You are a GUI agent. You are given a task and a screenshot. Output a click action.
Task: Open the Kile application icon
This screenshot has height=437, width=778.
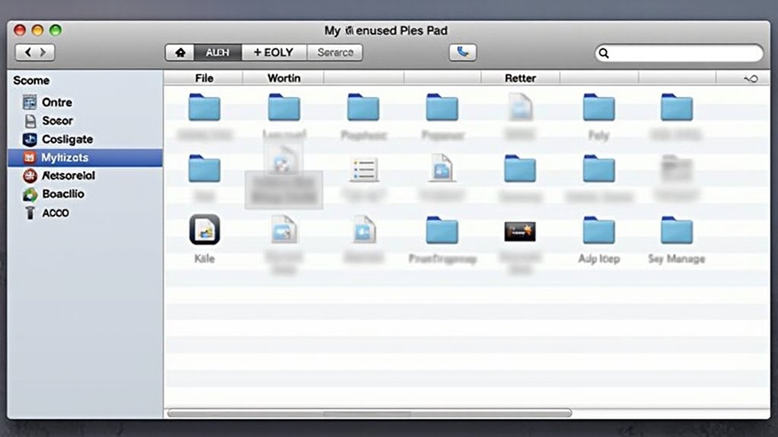[x=204, y=230]
